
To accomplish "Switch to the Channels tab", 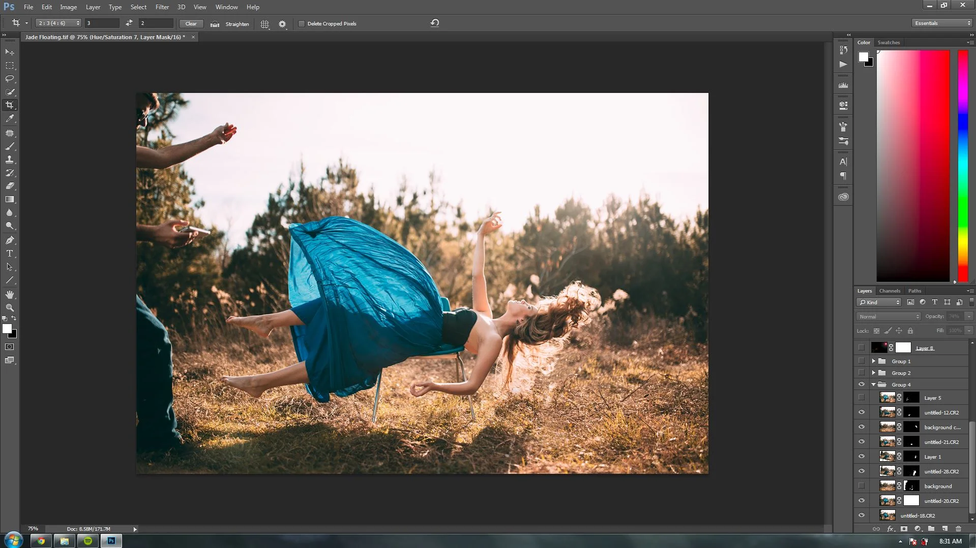I will tap(890, 291).
